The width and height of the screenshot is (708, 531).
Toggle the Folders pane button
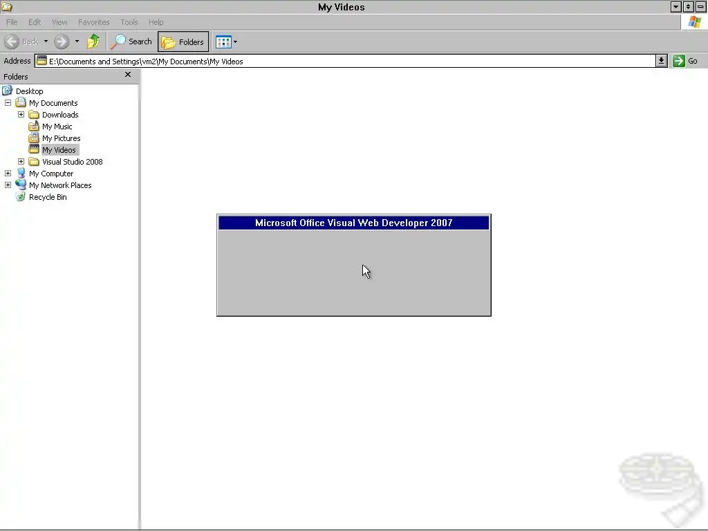point(183,41)
